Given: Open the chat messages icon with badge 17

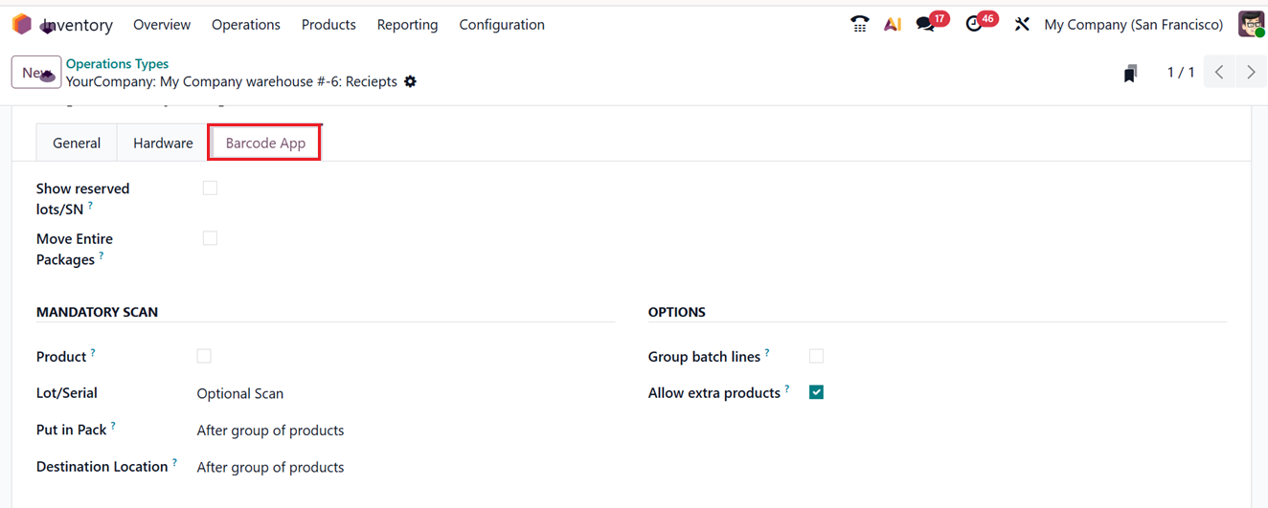Looking at the screenshot, I should (925, 24).
